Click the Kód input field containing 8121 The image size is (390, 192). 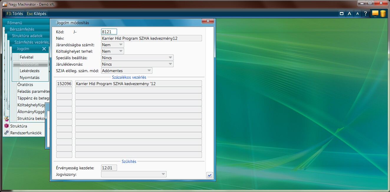coord(109,32)
